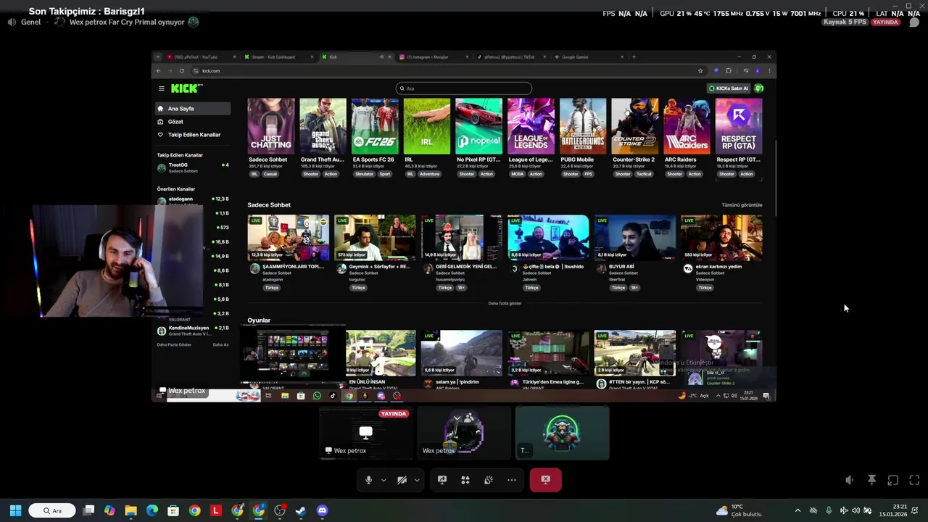Open Kick hamburger menu in shared stream
This screenshot has width=928, height=522.
[x=162, y=88]
